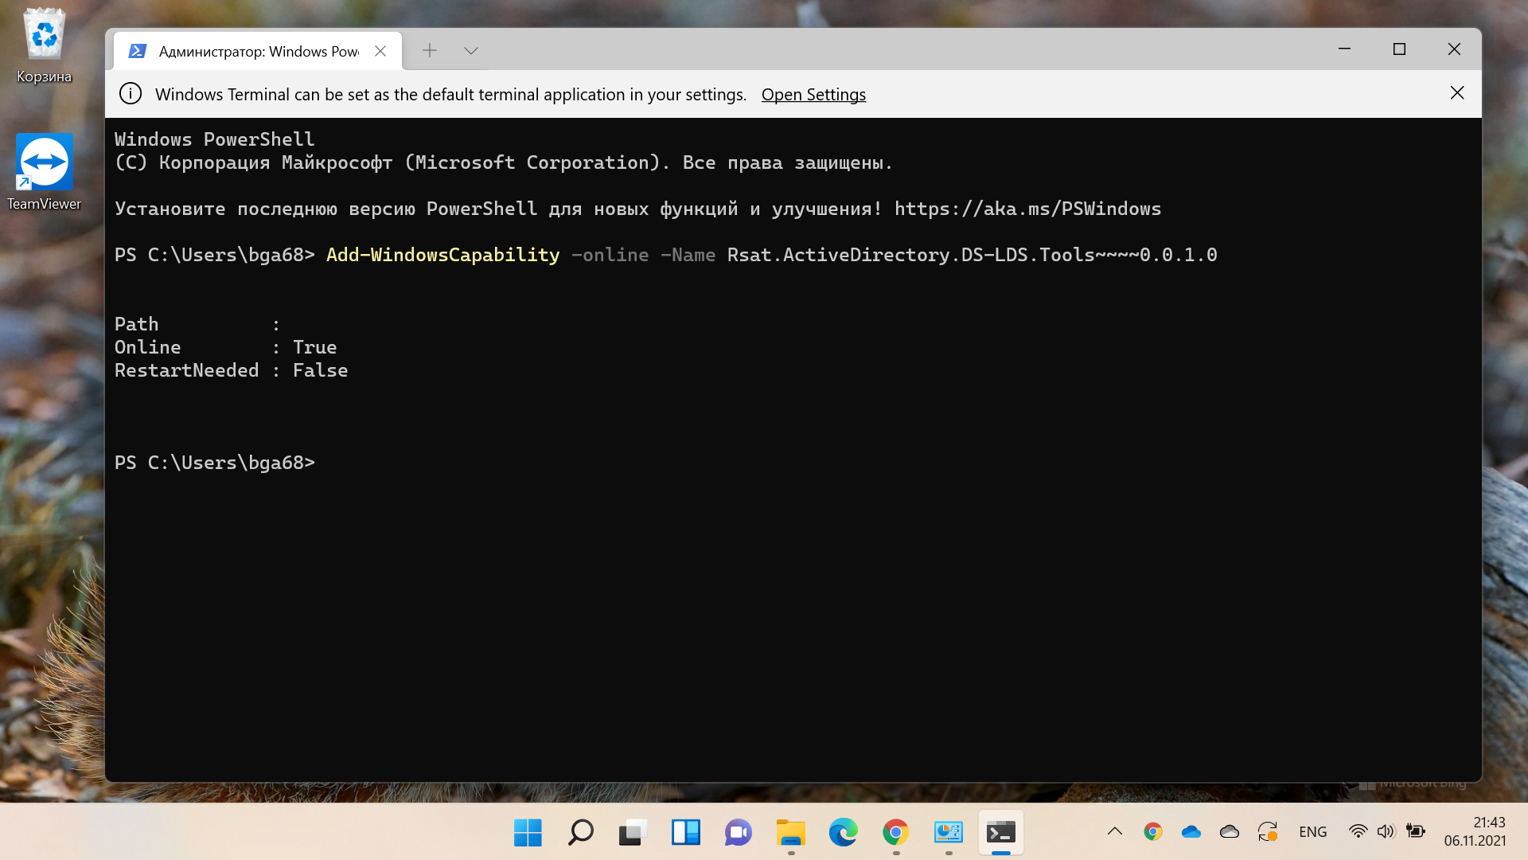The height and width of the screenshot is (860, 1528).
Task: Open the Widgets panel from taskbar
Action: pos(685,832)
